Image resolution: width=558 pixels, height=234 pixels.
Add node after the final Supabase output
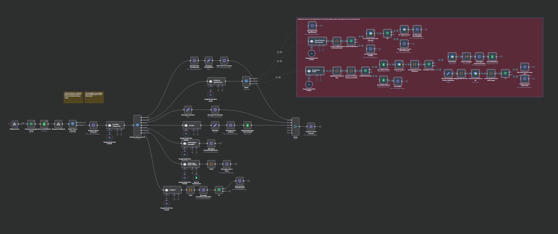319,126
